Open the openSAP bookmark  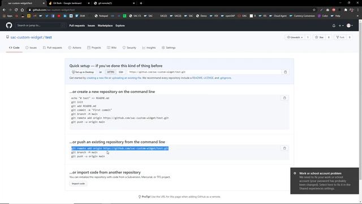[x=228, y=16]
